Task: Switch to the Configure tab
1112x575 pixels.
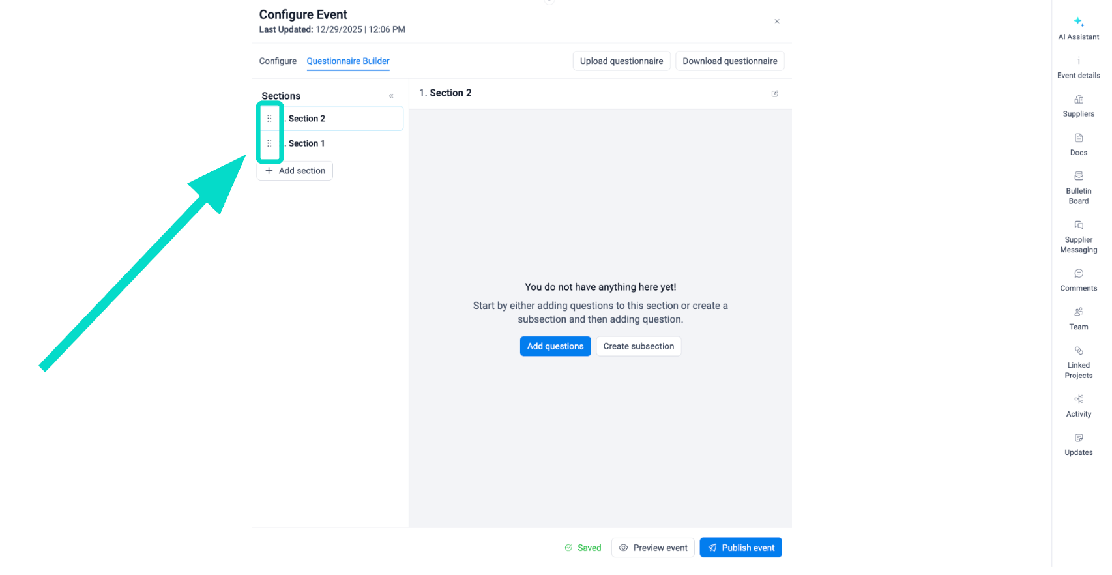Action: [x=278, y=61]
